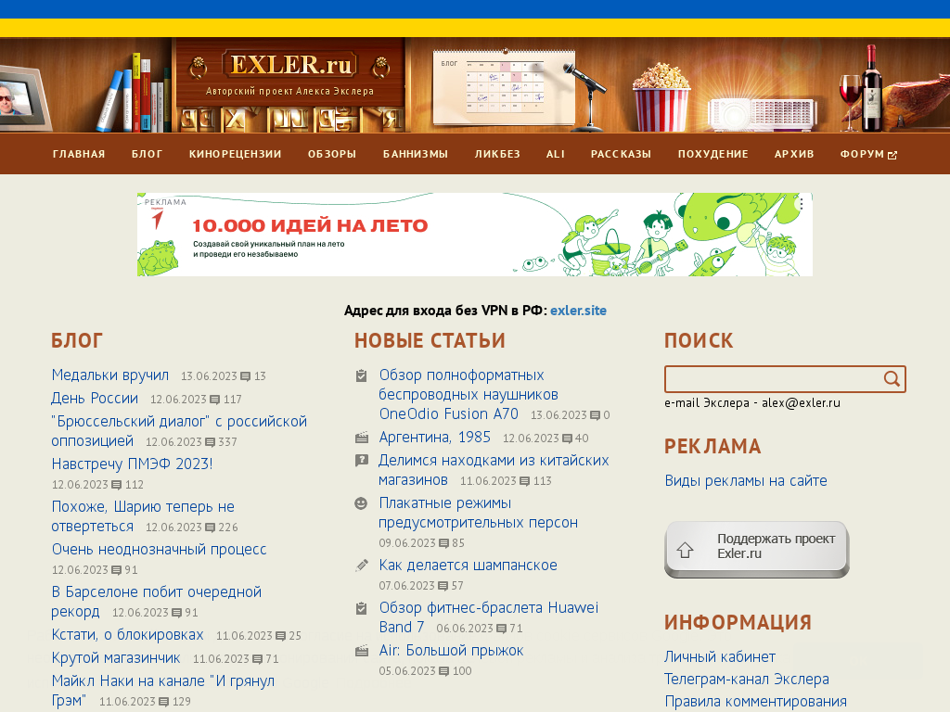Click question icon beside Делимся находками article
The height and width of the screenshot is (712, 950).
pos(361,461)
